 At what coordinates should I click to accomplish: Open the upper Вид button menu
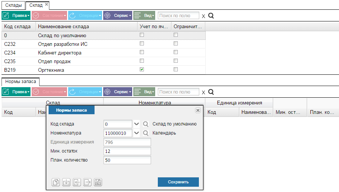pyautogui.click(x=144, y=15)
